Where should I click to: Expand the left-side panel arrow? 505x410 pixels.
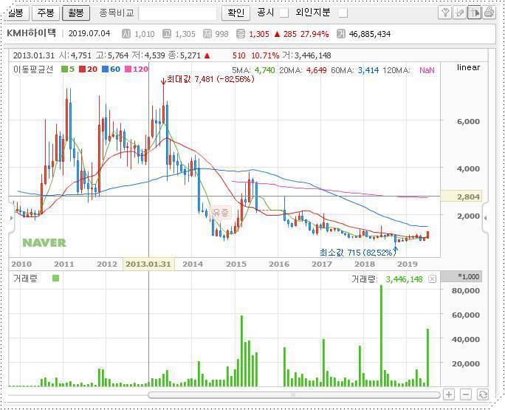click(12, 218)
